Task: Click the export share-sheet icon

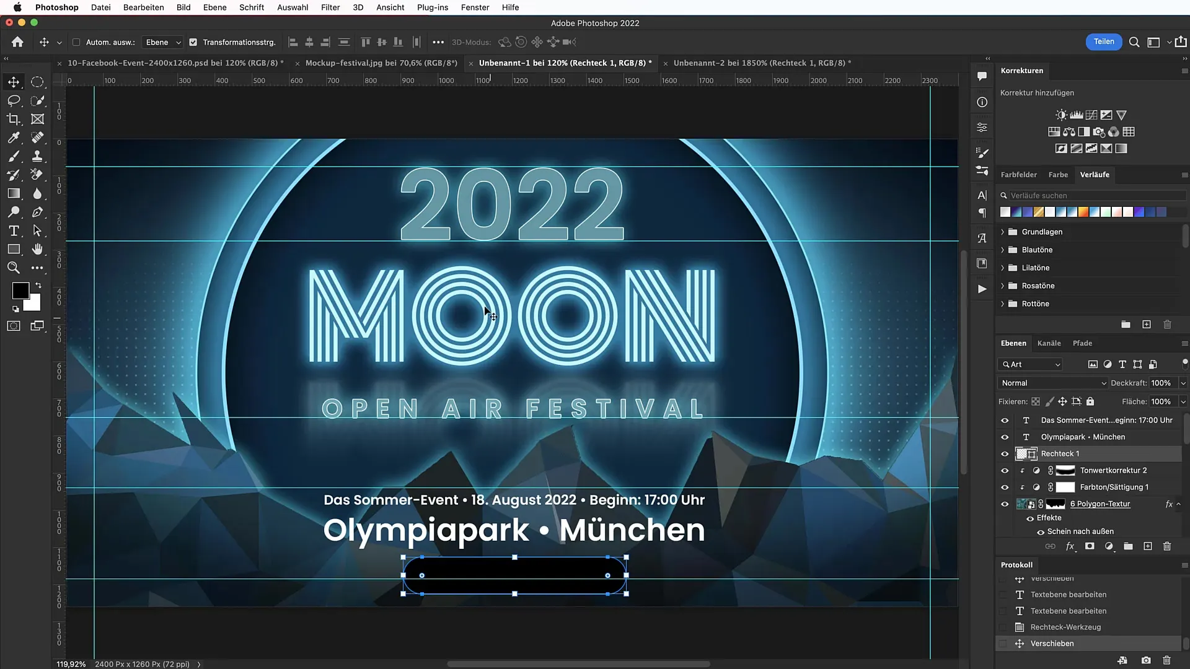Action: [x=1181, y=42]
